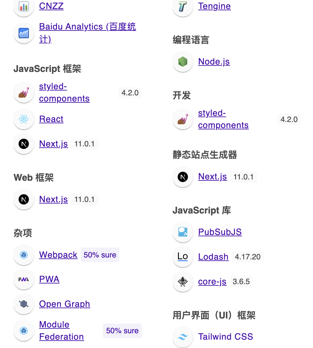313x348 pixels.
Task: Click the 杂项 heading
Action: (23, 233)
